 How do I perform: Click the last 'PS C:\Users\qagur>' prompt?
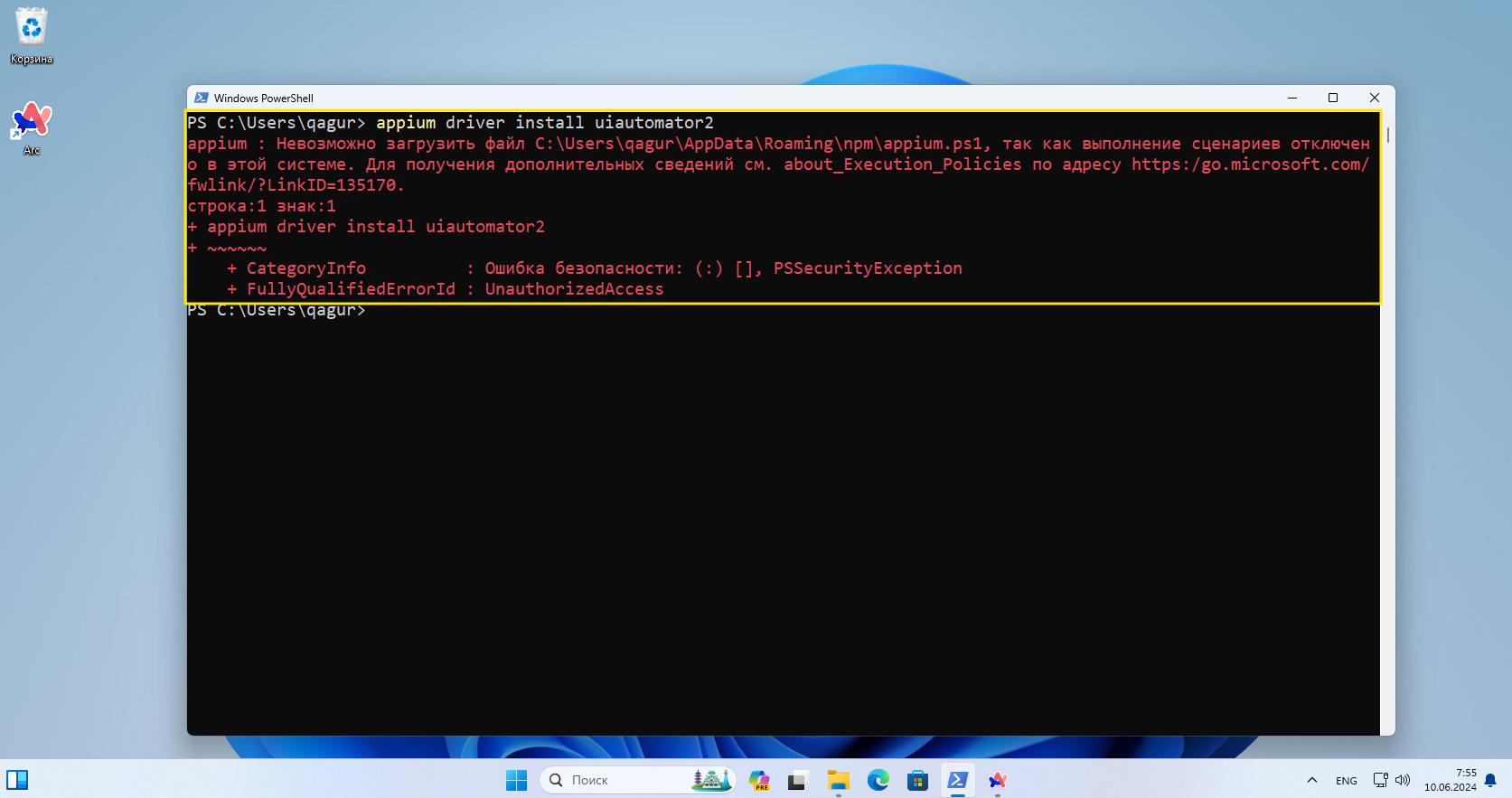pos(277,310)
